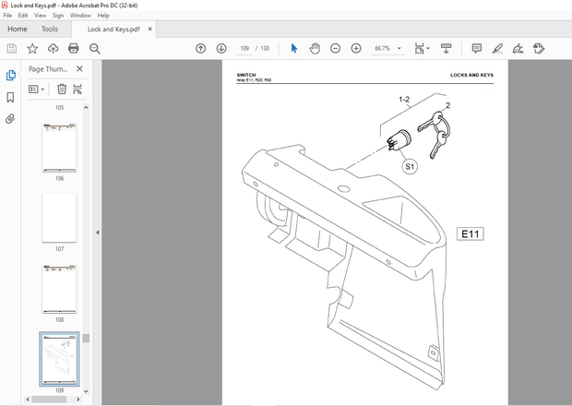Close the Page Thumbnails panel

coord(79,68)
